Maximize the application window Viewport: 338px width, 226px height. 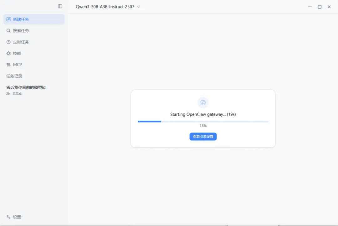point(320,7)
